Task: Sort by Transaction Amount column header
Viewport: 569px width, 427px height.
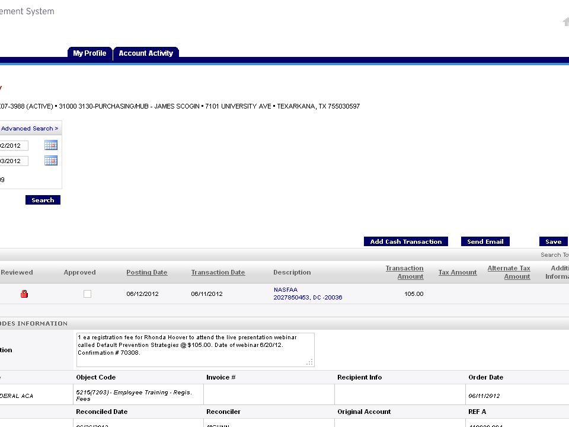Action: tap(404, 272)
